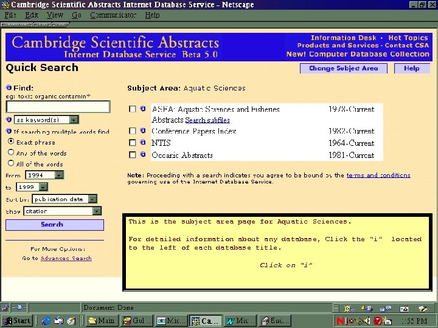438x328 pixels.
Task: Click the red circular tray icon
Action: [x=377, y=321]
